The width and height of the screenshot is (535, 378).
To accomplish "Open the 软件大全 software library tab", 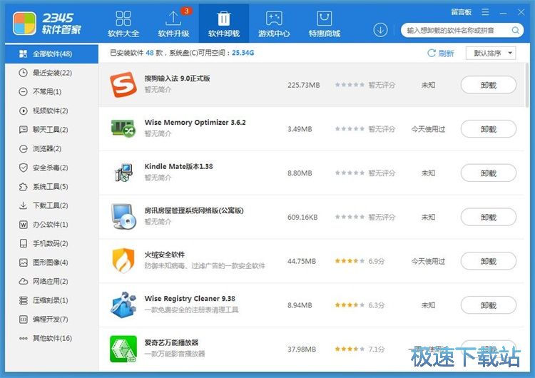I will pyautogui.click(x=123, y=24).
